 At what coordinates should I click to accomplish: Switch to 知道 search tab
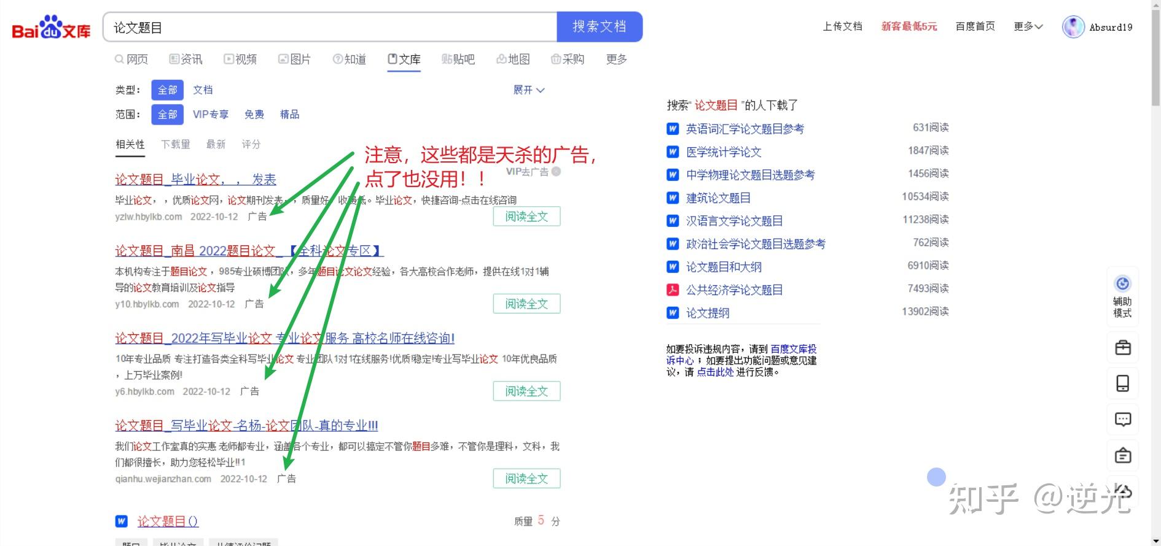[349, 59]
